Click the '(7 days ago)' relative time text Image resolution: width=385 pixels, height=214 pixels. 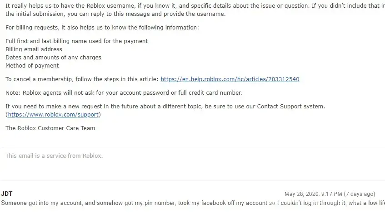pos(360,194)
